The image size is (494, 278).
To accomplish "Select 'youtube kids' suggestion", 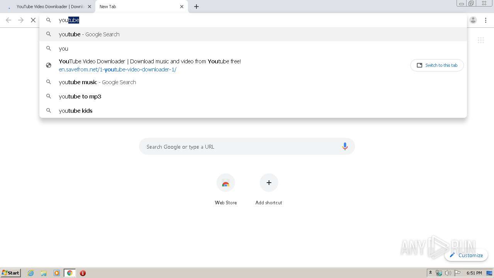I will (x=253, y=111).
